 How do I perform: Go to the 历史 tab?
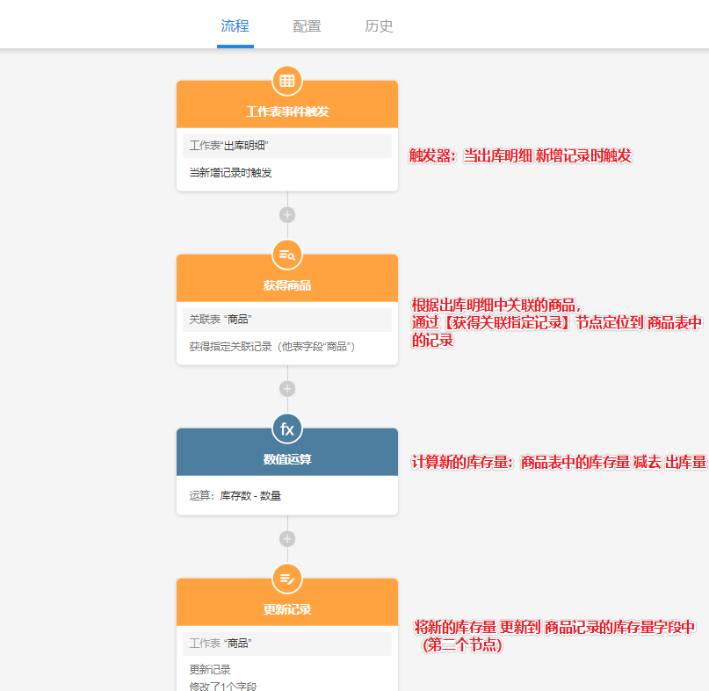[379, 26]
